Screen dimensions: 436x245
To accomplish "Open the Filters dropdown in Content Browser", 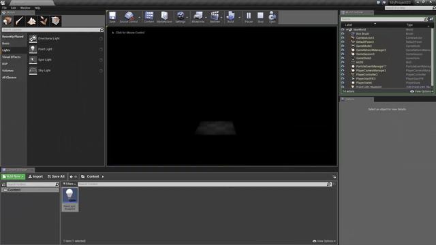I will coord(69,184).
